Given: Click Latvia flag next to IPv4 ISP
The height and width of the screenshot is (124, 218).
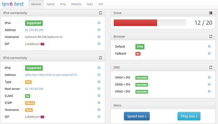Looking at the screenshot, I should pos(42,44).
